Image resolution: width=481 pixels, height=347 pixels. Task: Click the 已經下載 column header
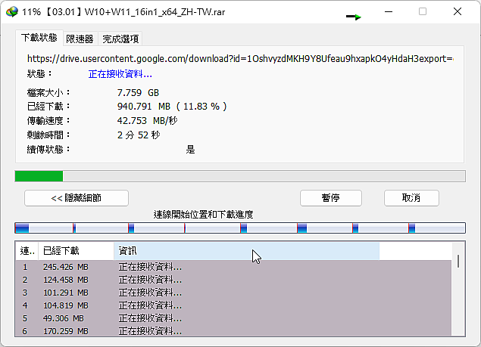(x=76, y=251)
